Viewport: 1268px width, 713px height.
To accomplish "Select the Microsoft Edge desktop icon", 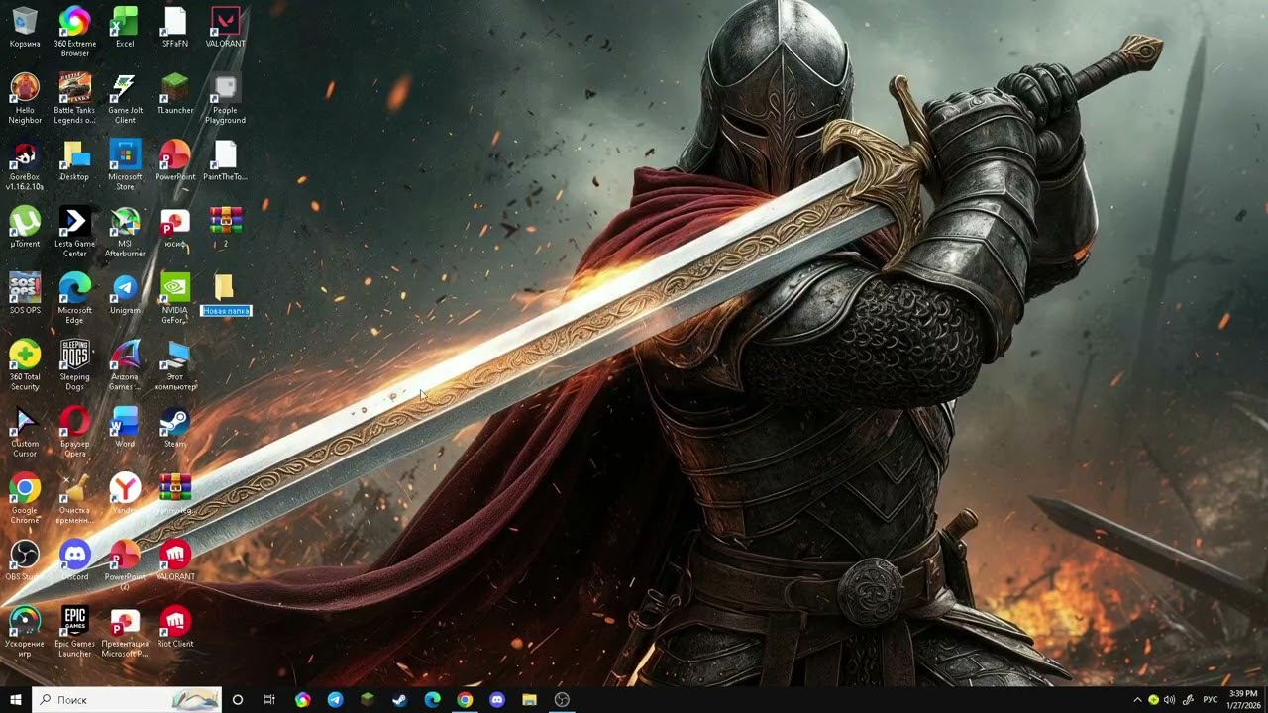I will pyautogui.click(x=75, y=287).
